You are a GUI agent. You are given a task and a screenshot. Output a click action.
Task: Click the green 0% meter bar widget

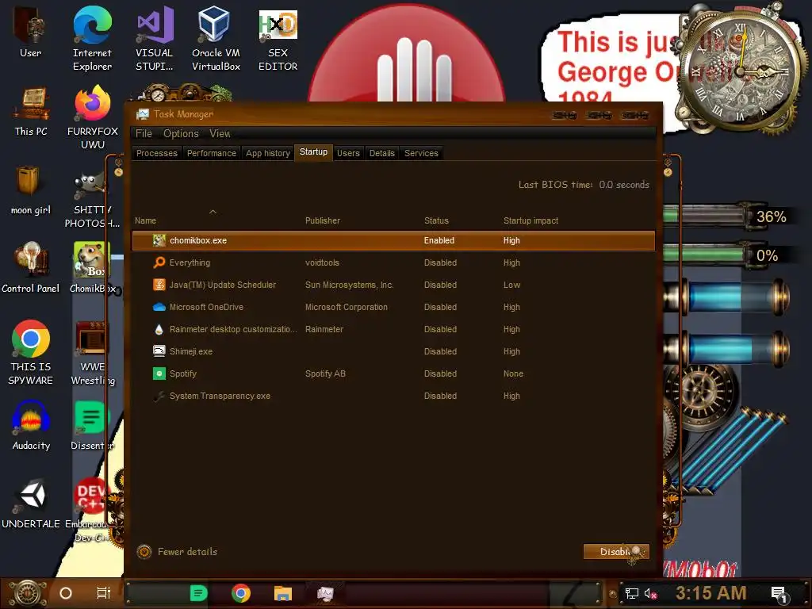(x=705, y=255)
